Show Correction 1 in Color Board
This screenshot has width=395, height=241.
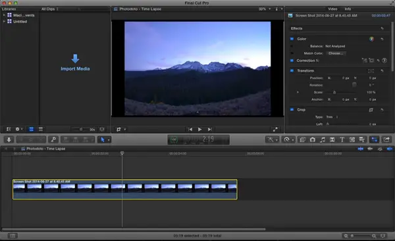[x=384, y=61]
